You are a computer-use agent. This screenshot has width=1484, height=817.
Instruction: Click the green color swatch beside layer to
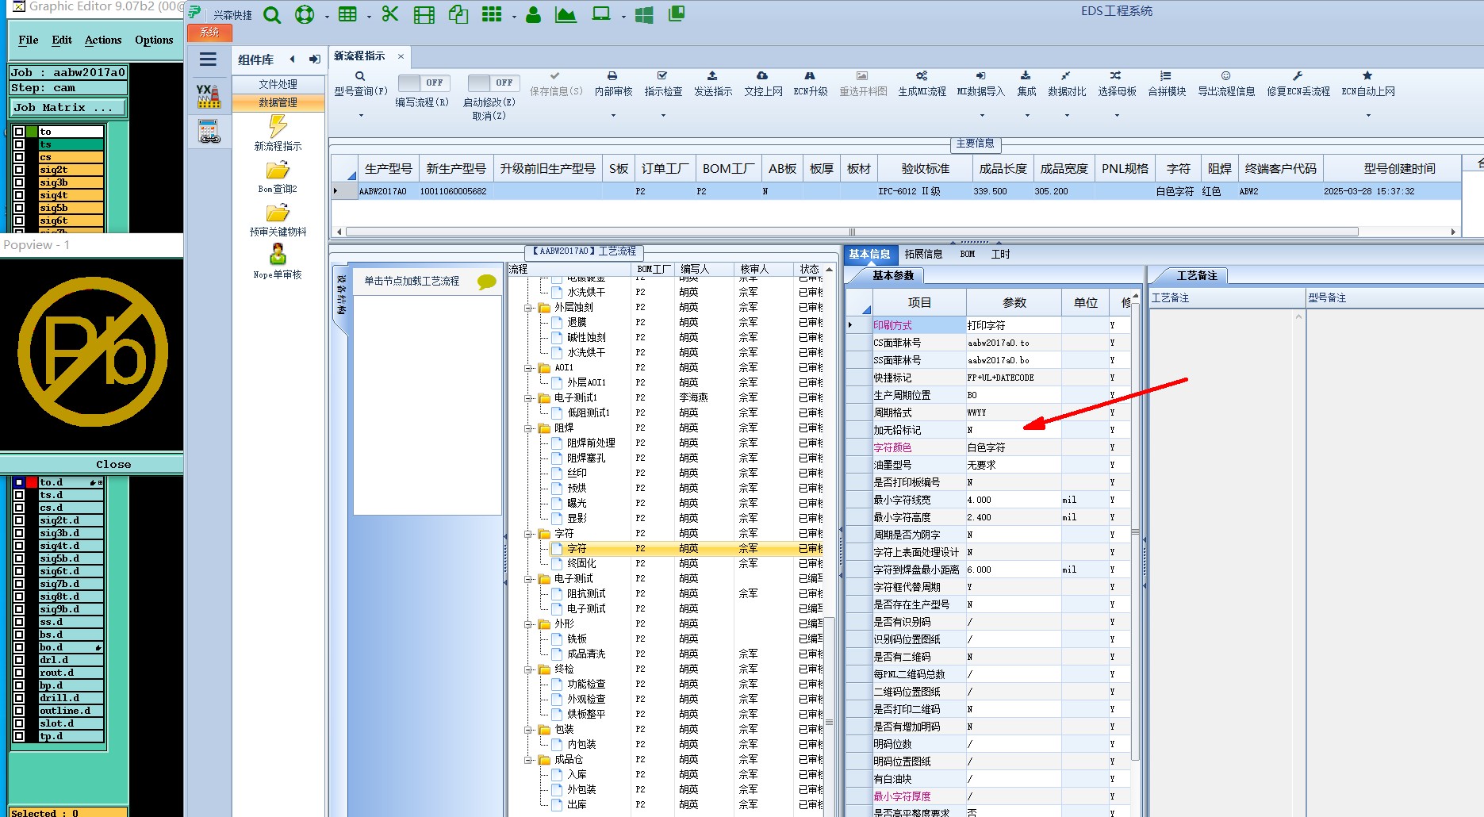tap(32, 132)
